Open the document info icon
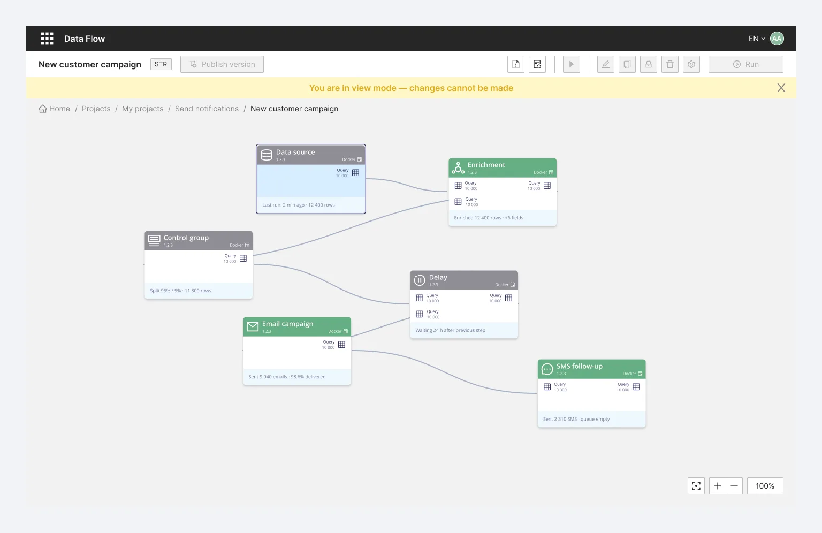This screenshot has width=822, height=533. pos(516,64)
